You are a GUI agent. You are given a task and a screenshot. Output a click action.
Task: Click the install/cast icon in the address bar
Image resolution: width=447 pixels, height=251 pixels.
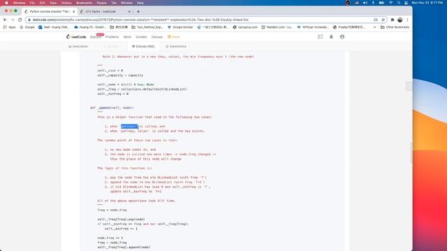click(x=376, y=20)
